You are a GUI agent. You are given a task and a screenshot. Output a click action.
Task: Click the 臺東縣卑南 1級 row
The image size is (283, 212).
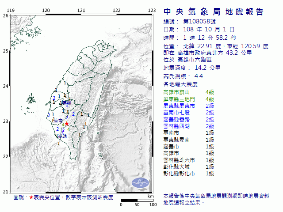coord(189,140)
